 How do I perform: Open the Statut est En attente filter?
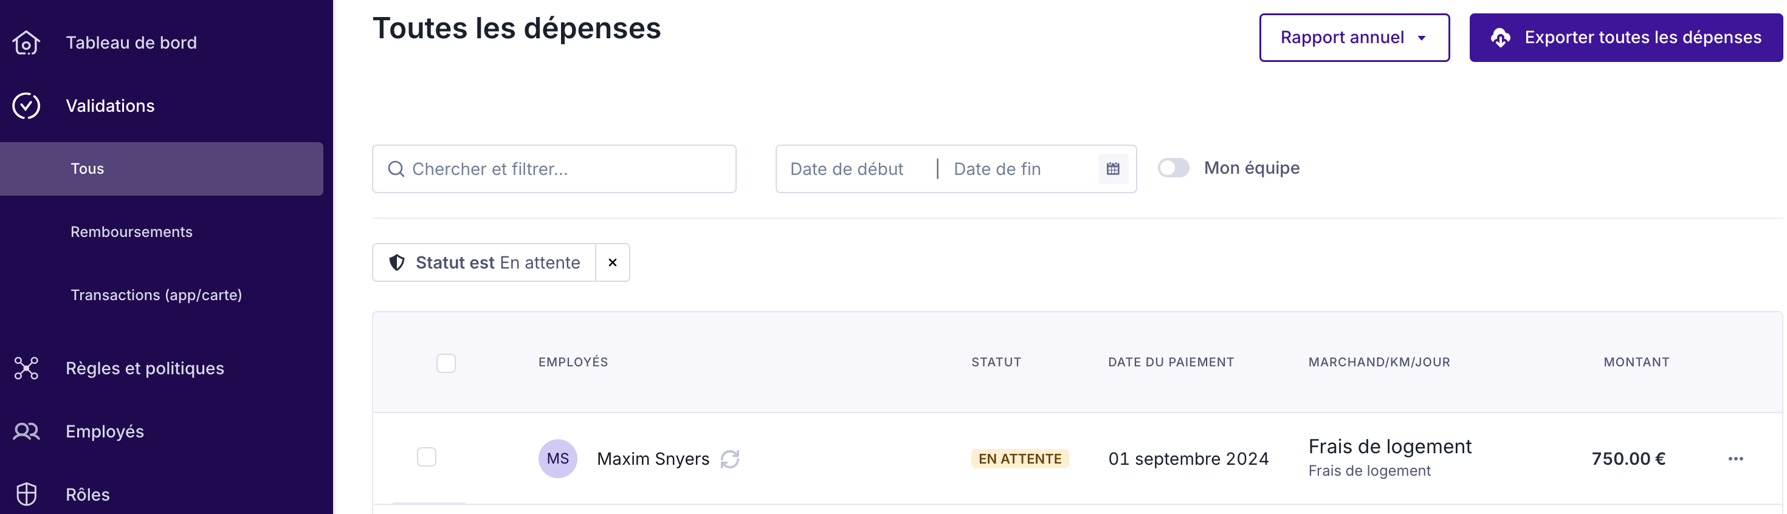pos(485,263)
